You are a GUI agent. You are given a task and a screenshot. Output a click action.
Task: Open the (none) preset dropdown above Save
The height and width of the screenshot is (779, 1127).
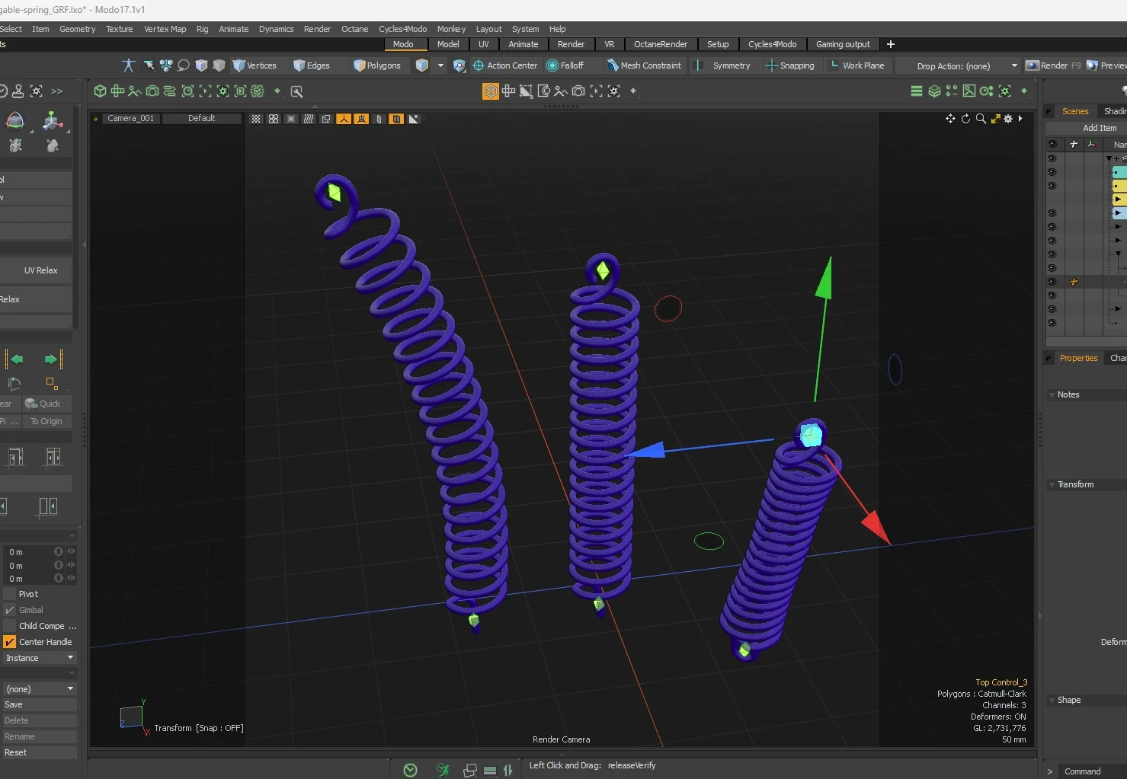[40, 688]
